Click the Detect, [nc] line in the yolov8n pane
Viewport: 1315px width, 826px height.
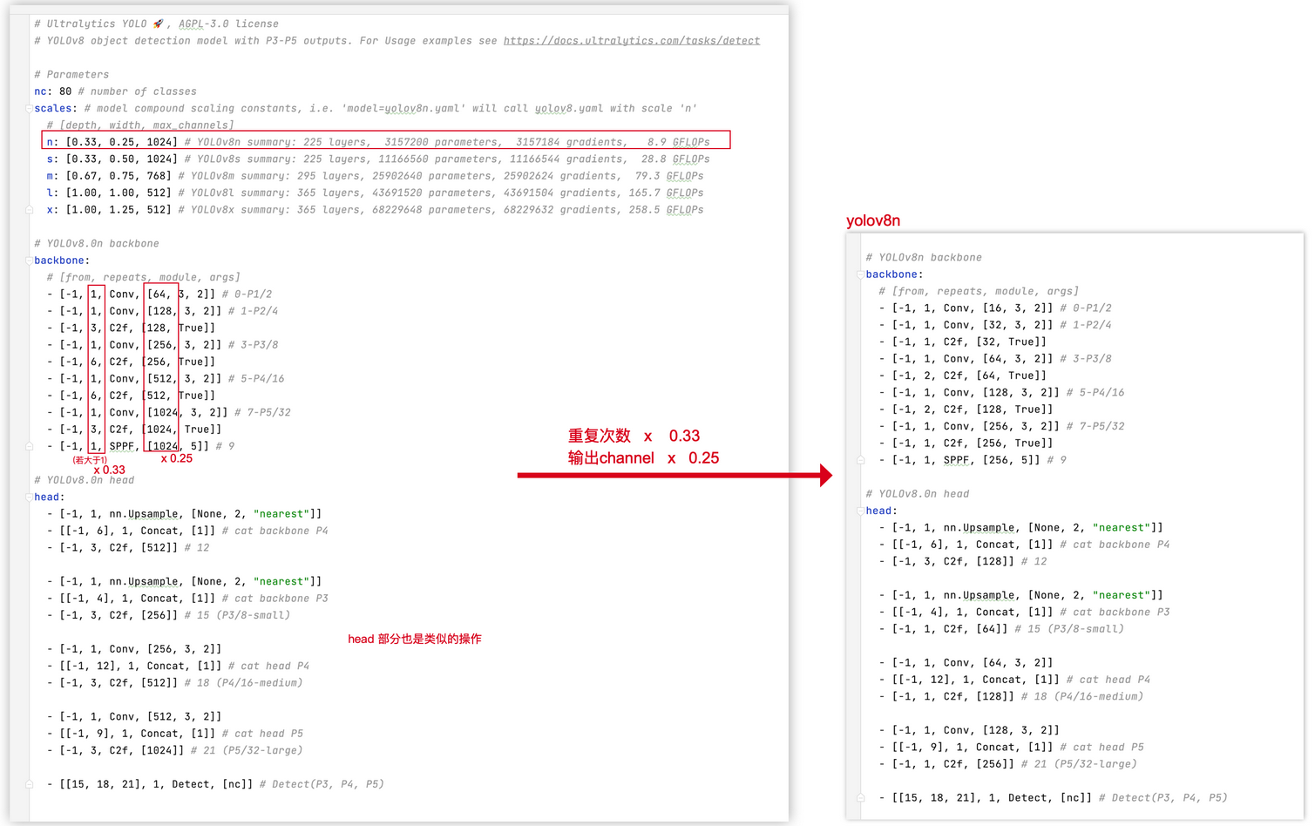(x=1053, y=798)
